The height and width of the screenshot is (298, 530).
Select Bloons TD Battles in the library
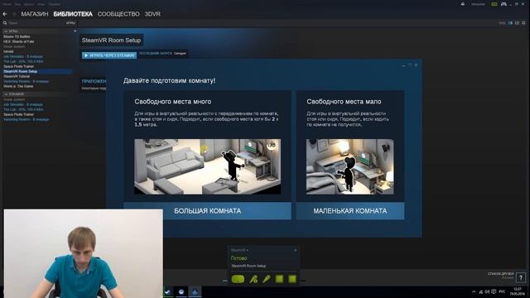17,36
